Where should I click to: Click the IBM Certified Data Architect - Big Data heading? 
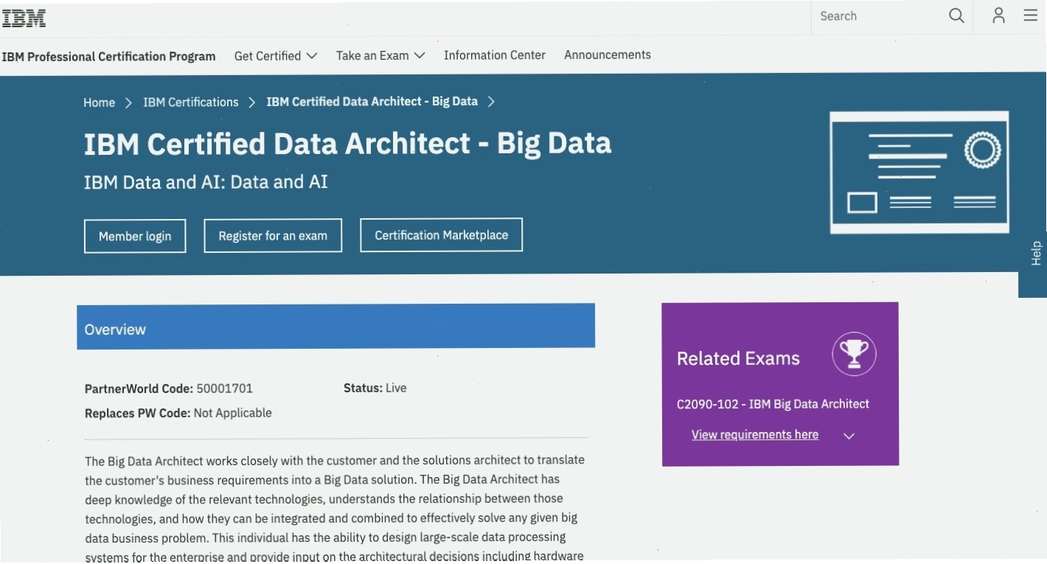(347, 144)
